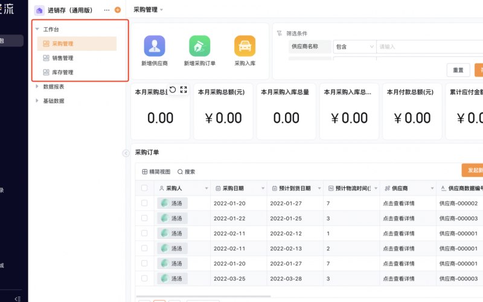Click the 请输入 supplier name input
This screenshot has height=302, width=483.
(x=430, y=47)
